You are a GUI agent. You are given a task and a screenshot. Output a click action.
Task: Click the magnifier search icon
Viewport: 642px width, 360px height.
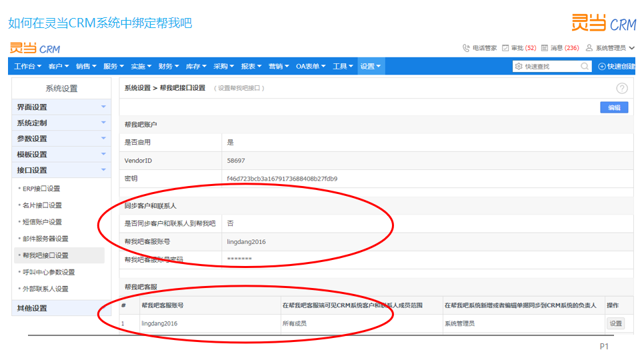click(585, 67)
